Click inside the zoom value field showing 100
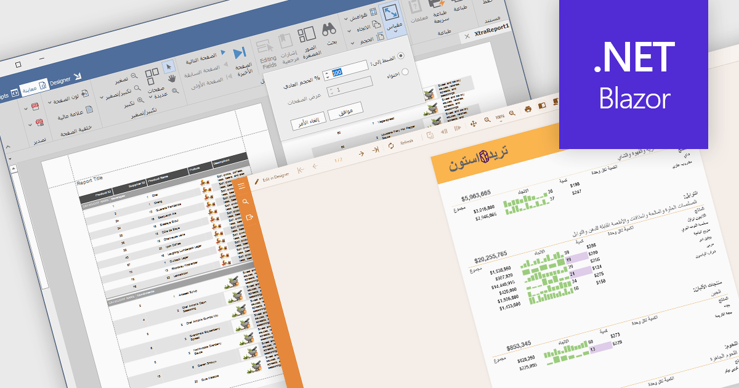This screenshot has height=388, width=739. (337, 72)
